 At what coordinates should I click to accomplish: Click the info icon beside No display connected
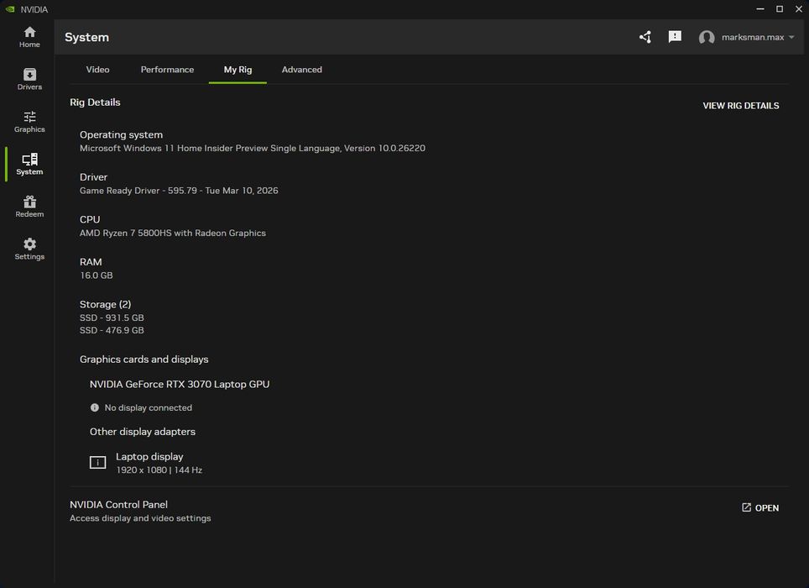(x=95, y=407)
